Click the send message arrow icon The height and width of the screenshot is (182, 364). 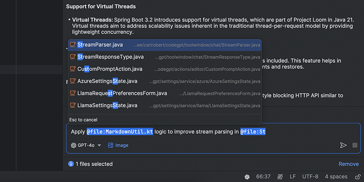(343, 145)
